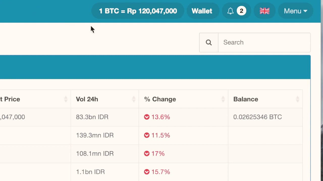
Task: Sort table by % Change column
Action: (223, 99)
